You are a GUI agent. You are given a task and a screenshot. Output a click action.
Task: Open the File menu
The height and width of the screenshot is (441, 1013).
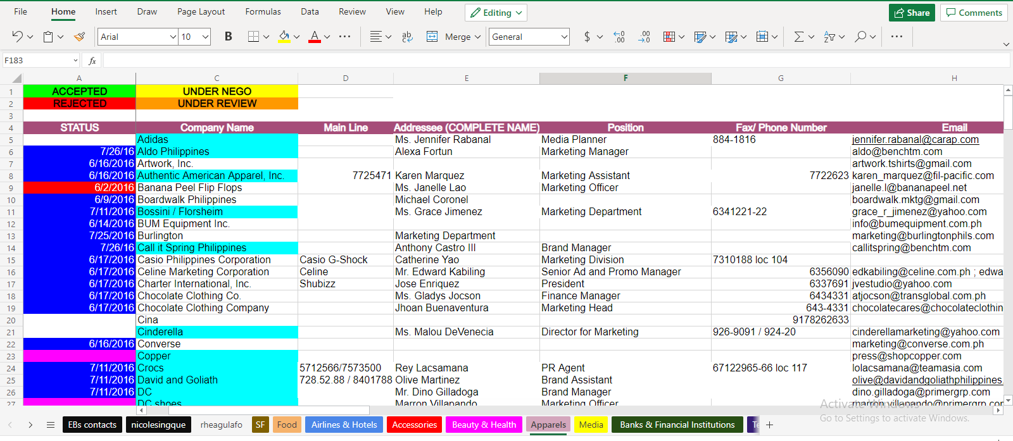[x=20, y=11]
